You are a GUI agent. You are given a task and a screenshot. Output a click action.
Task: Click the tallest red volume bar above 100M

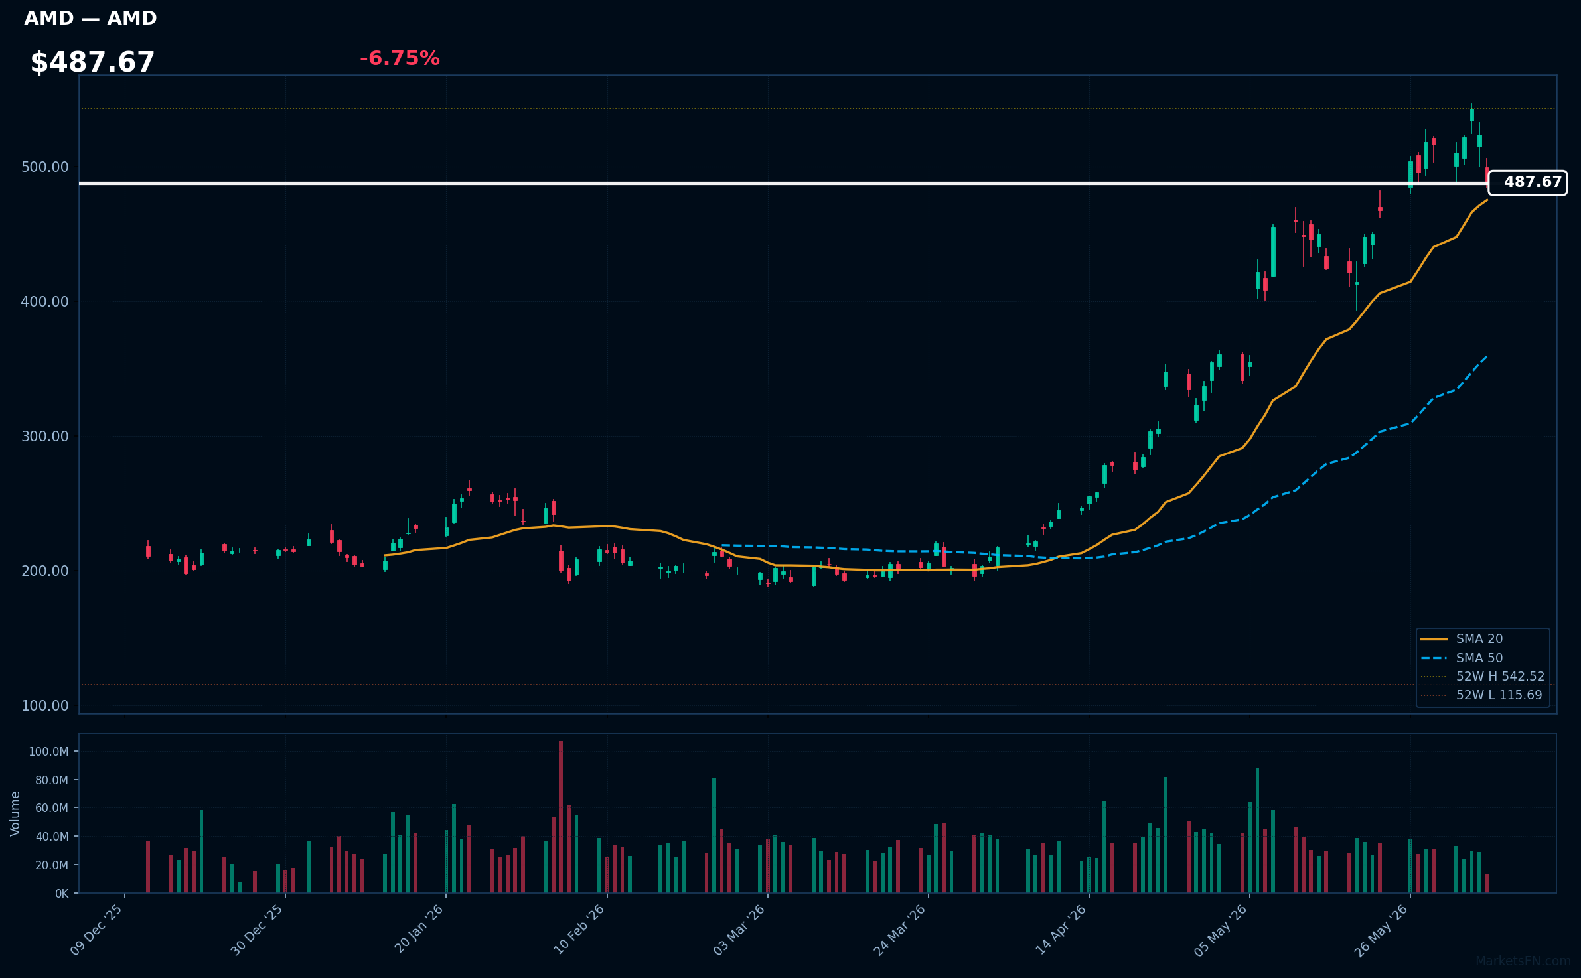click(x=561, y=817)
